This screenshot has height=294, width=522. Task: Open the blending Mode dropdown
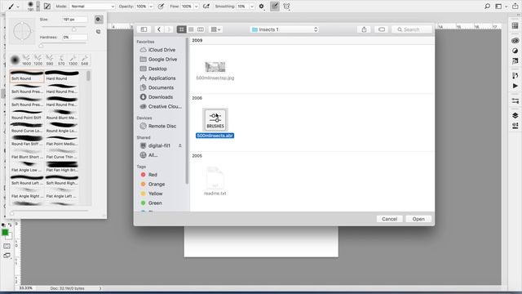click(x=92, y=7)
